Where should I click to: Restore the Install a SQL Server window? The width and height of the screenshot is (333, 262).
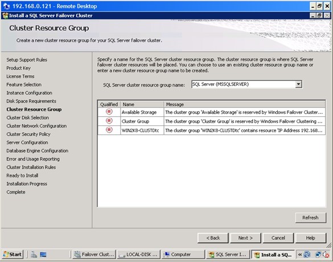click(319, 15)
